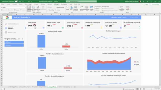Switch to Performance marketing sheet tab
This screenshot has height=90, width=161.
tap(64, 87)
